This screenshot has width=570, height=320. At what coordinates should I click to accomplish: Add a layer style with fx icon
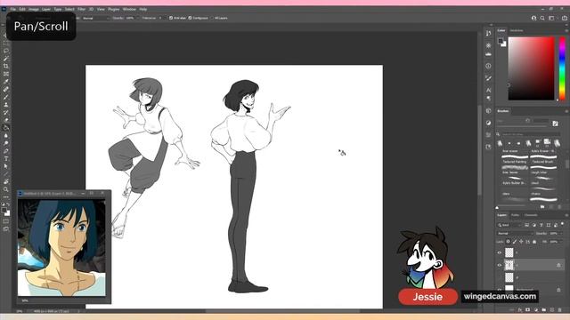click(520, 310)
